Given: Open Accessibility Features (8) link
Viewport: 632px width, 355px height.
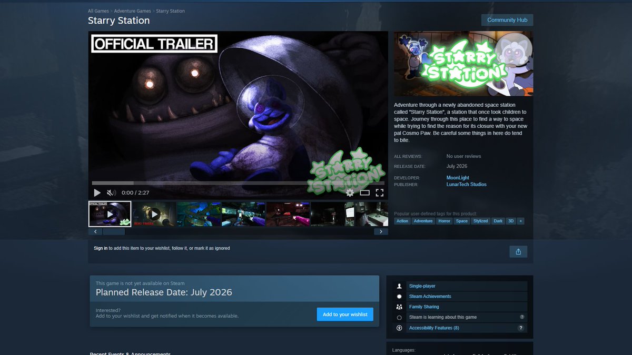Looking at the screenshot, I should click(434, 328).
